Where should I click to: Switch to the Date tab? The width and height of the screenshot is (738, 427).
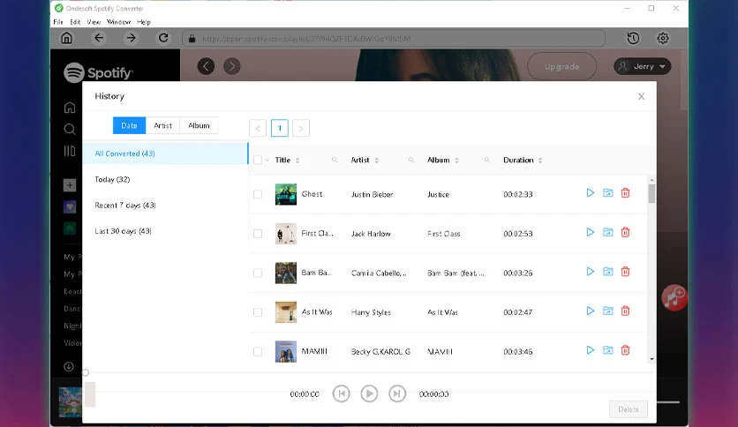click(129, 125)
